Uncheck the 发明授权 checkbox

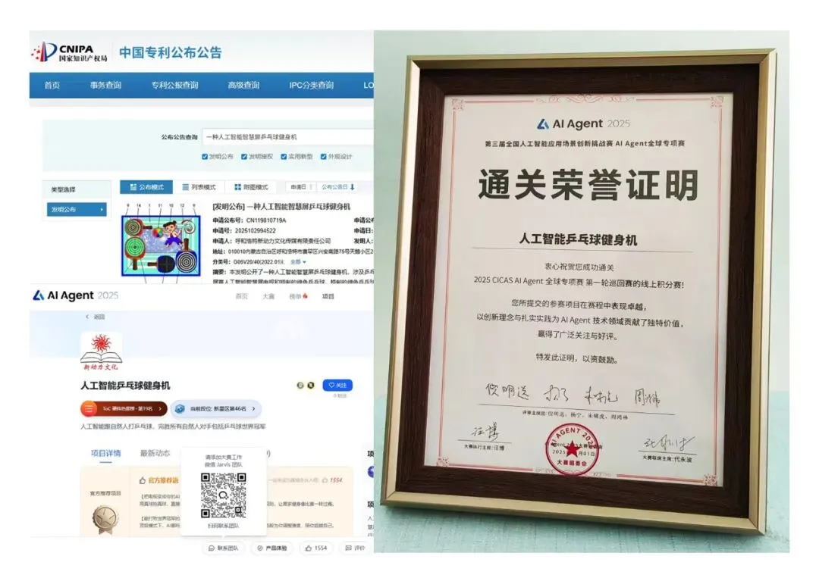(244, 157)
